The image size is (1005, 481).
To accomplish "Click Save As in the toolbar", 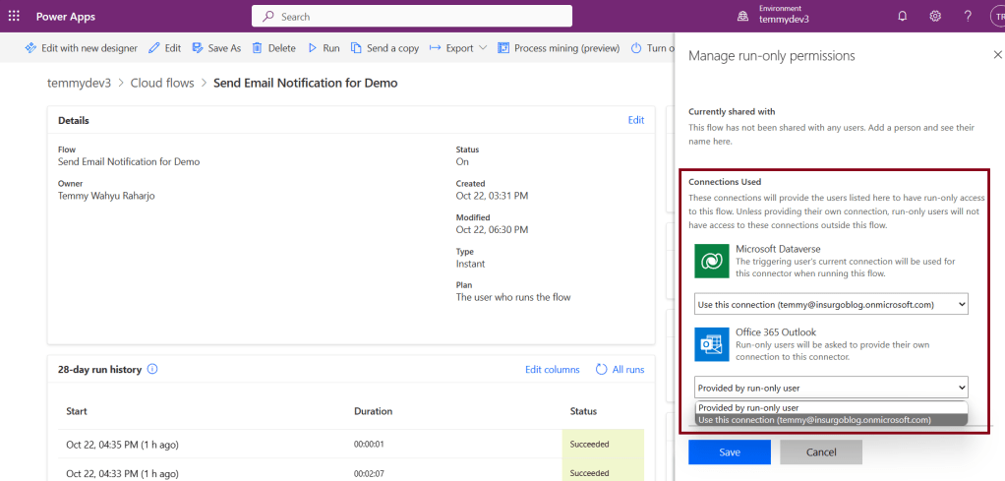I will (216, 48).
